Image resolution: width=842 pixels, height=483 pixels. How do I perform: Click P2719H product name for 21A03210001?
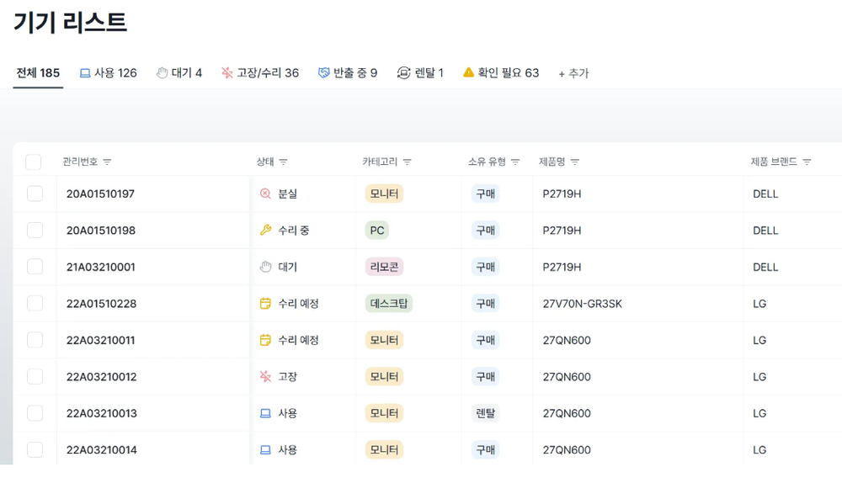562,268
